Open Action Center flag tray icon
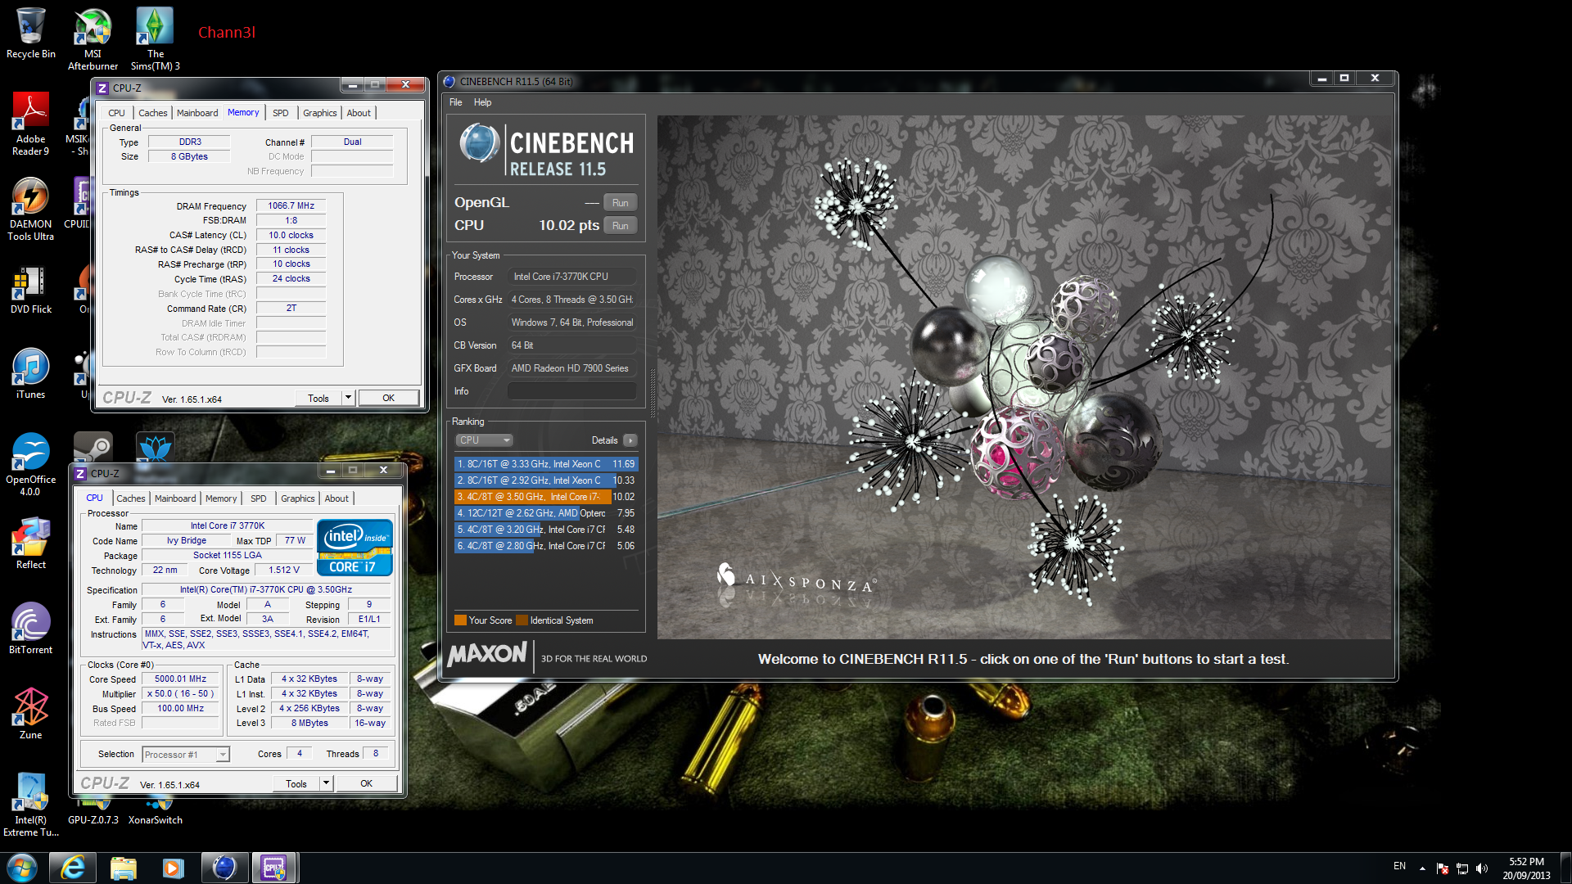The image size is (1572, 884). coord(1442,868)
